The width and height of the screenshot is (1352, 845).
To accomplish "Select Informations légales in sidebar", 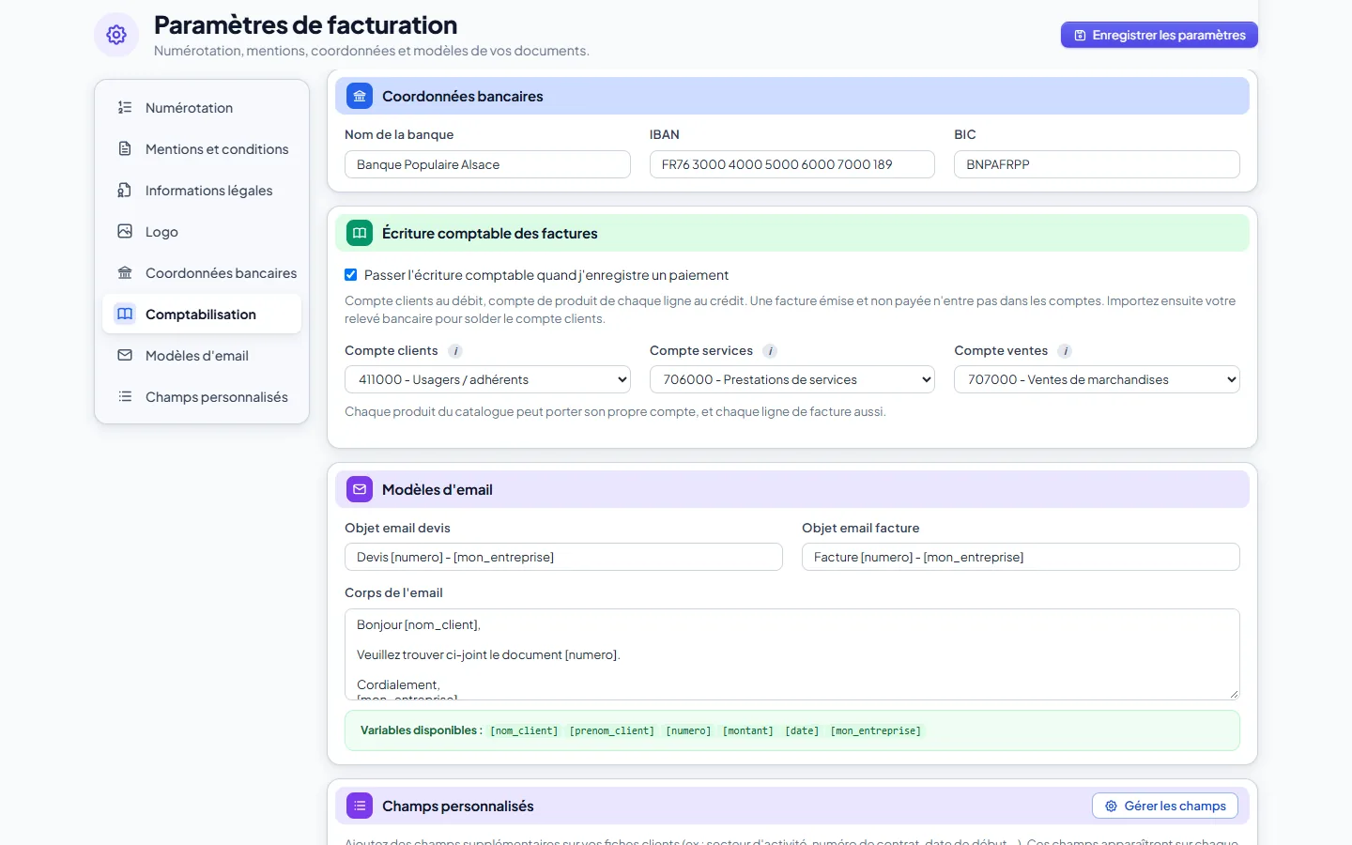I will (202, 191).
